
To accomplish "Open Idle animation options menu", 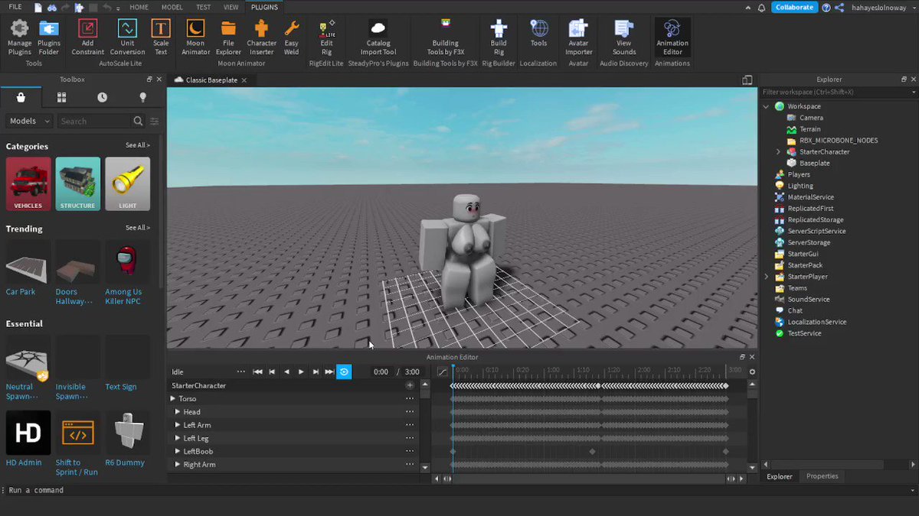I will pyautogui.click(x=241, y=372).
